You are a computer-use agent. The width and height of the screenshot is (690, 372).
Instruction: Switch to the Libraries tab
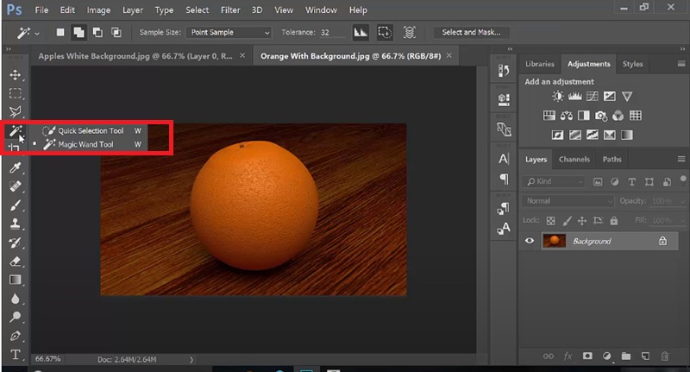pyautogui.click(x=540, y=64)
